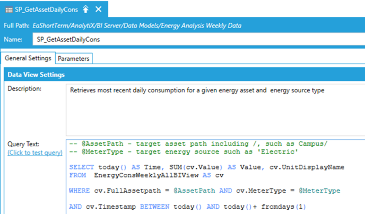Click the 'Click to test query' link

point(35,153)
